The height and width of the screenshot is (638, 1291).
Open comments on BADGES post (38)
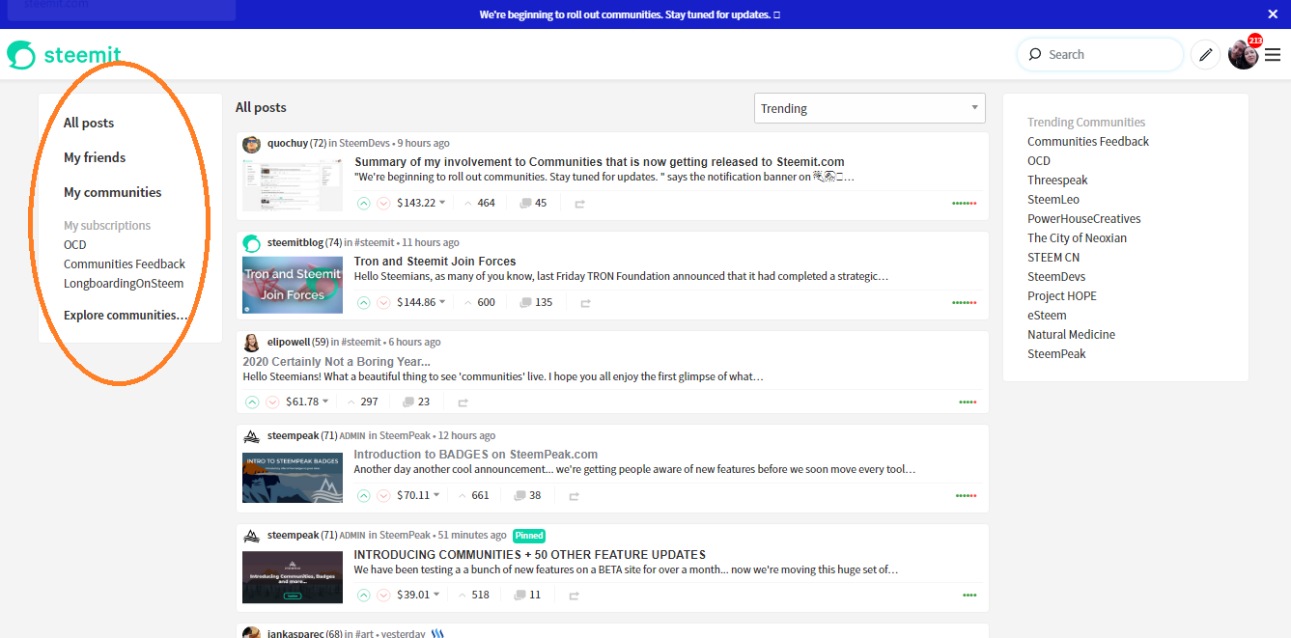pos(527,495)
